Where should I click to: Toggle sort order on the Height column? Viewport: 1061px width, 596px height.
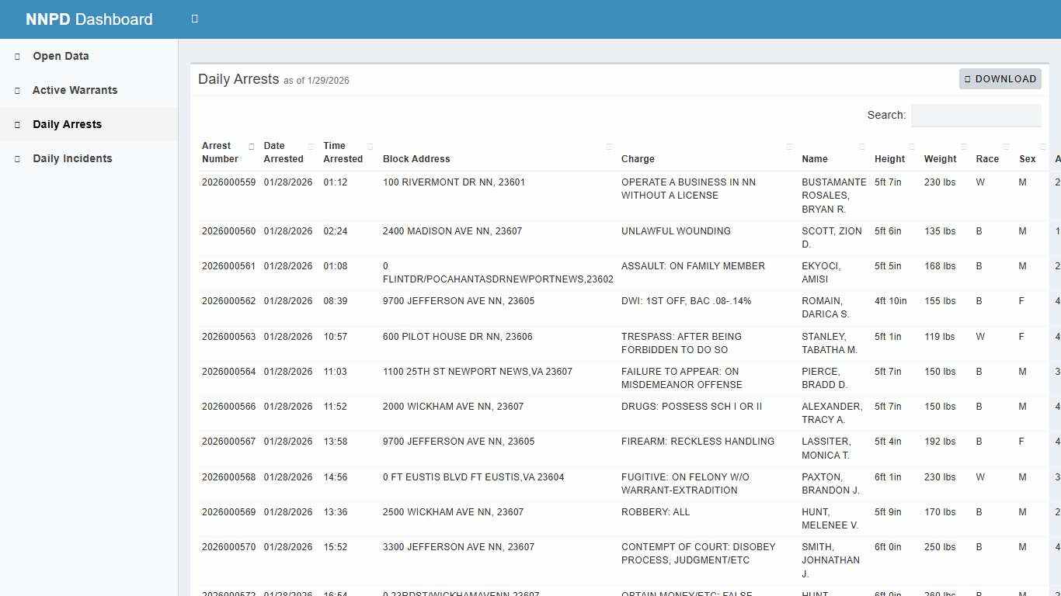[912, 145]
